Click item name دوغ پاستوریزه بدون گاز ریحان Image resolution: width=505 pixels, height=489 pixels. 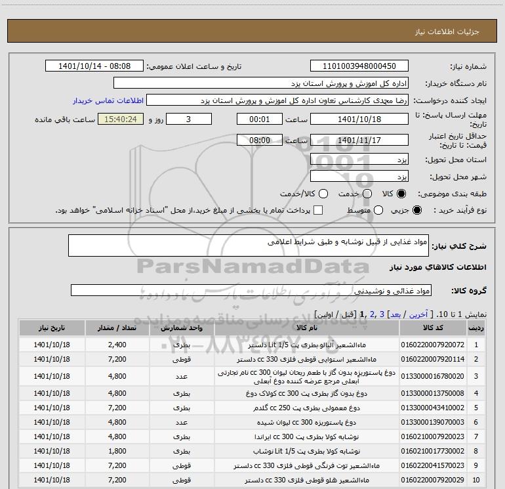(307, 377)
